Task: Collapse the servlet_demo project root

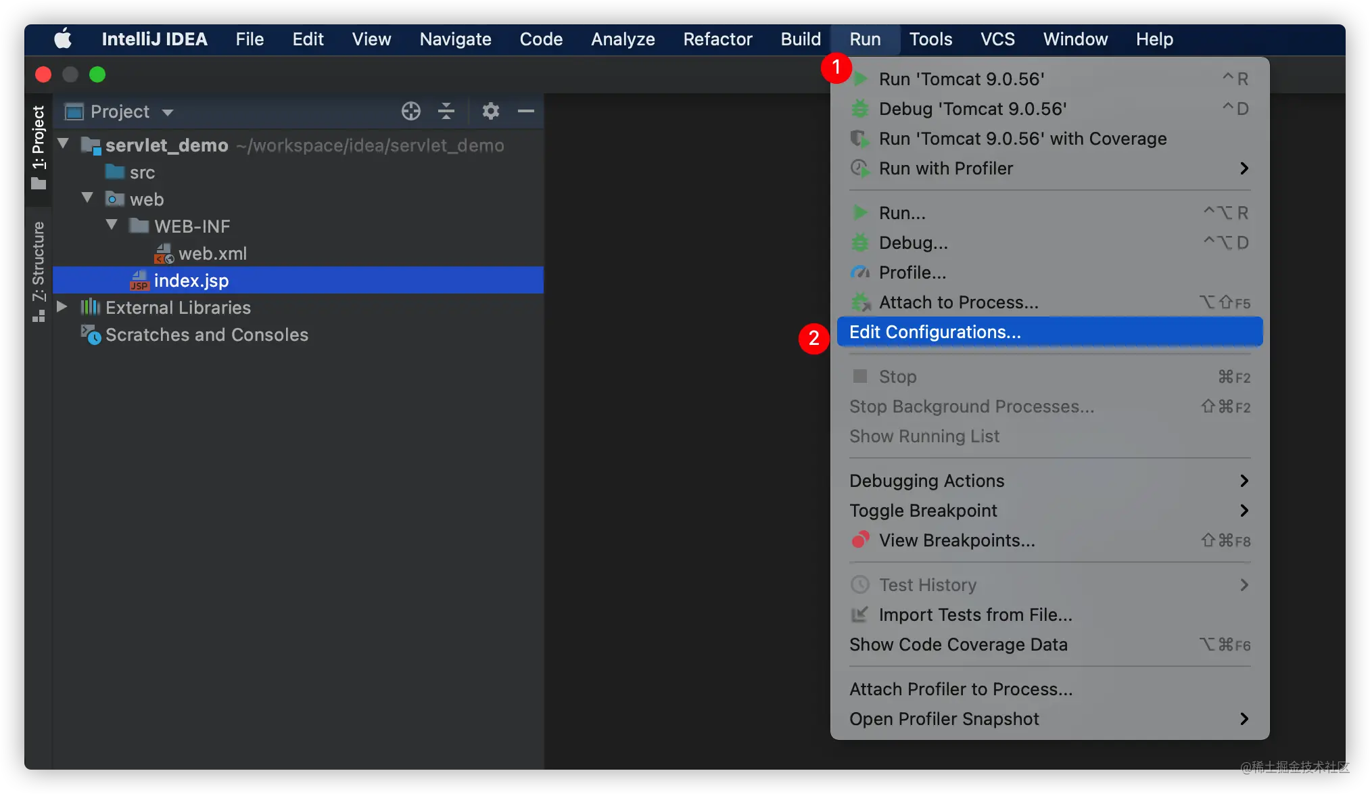Action: pyautogui.click(x=64, y=143)
